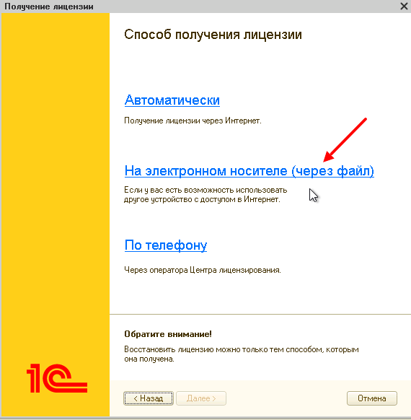
Task: Select На электронном носителе (через файл)
Action: tap(249, 171)
